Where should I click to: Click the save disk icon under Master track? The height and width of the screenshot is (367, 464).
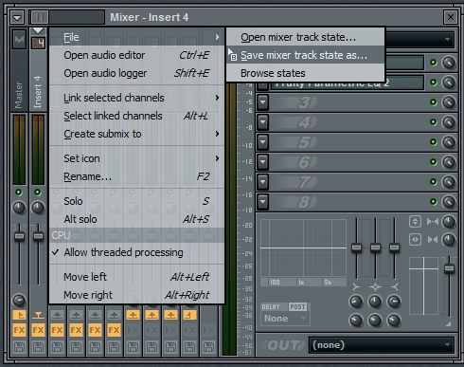19,347
